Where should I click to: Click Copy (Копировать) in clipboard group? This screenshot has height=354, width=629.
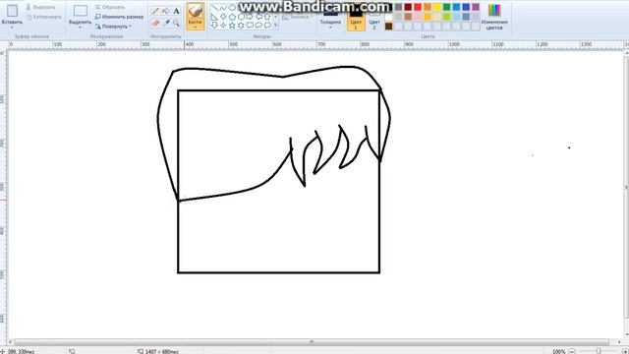click(43, 17)
